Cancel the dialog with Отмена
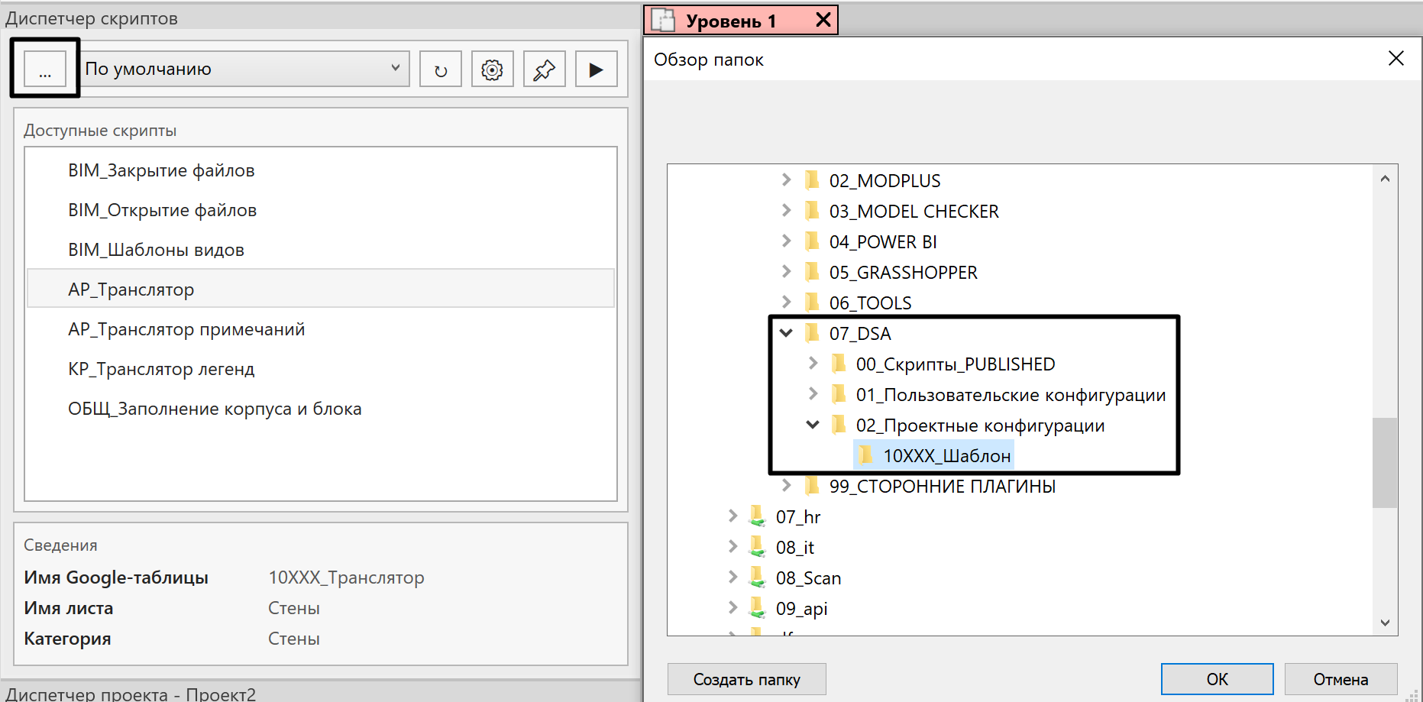Image resolution: width=1423 pixels, height=702 pixels. tap(1341, 679)
